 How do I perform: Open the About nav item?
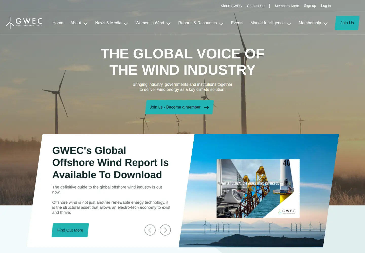[76, 23]
